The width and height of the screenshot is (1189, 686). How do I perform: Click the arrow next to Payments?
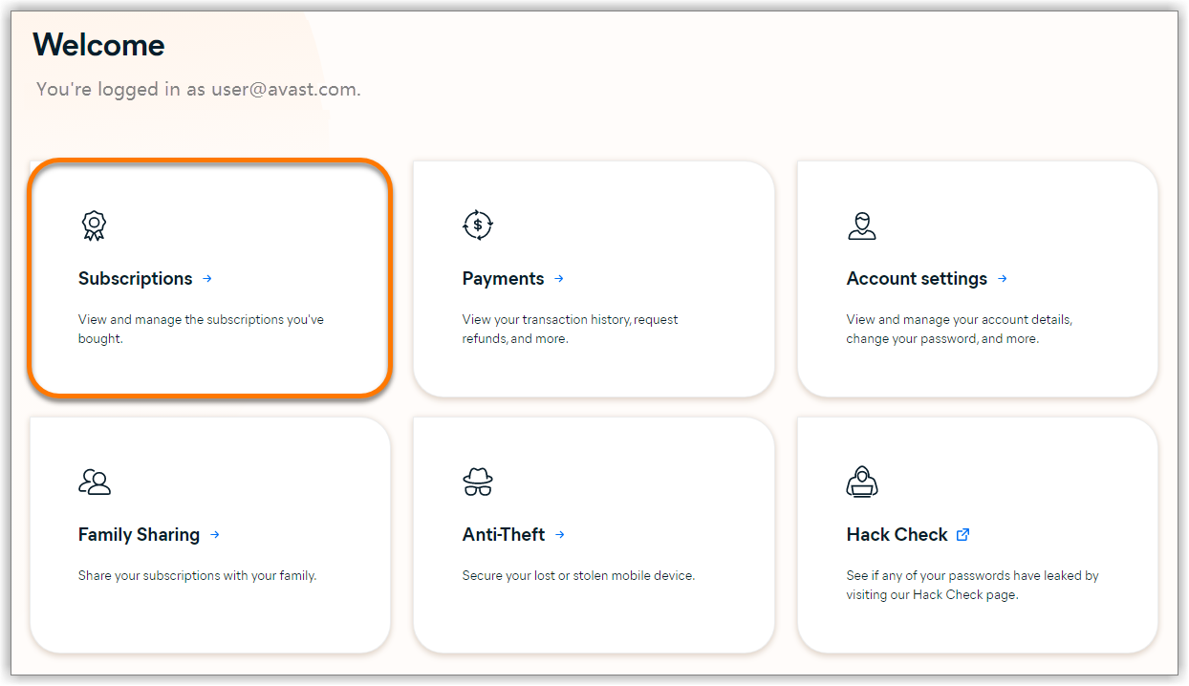[559, 279]
